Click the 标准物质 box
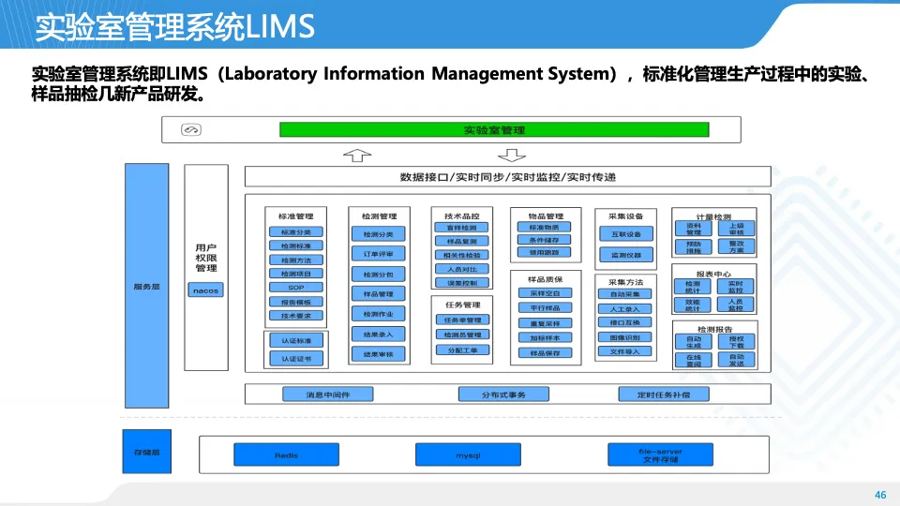The height and width of the screenshot is (506, 900). point(544,227)
